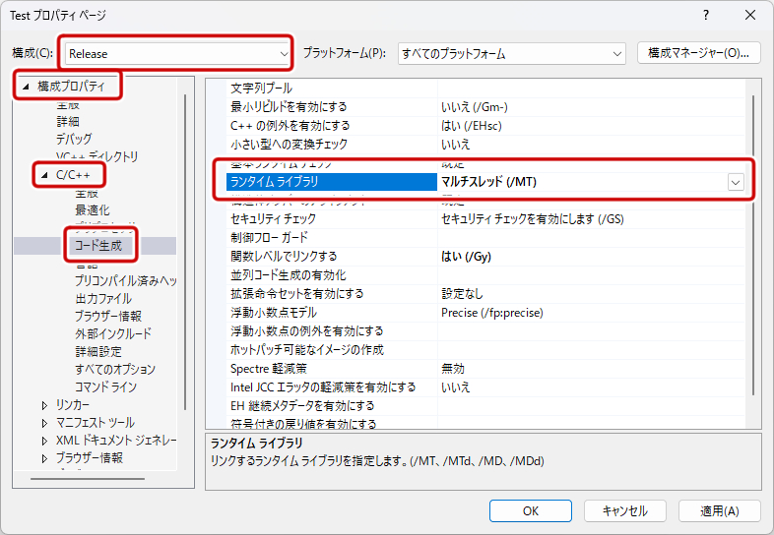Confirm with the OK button
The height and width of the screenshot is (535, 774).
(x=531, y=510)
